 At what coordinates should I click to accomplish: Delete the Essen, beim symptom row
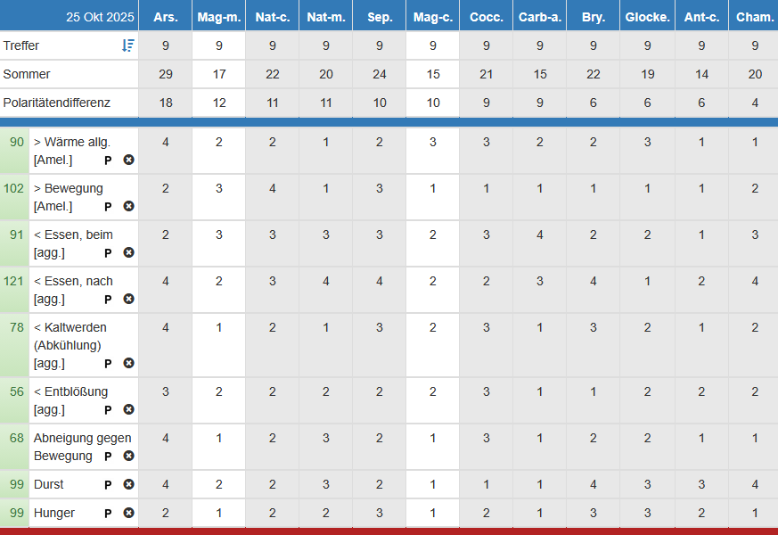(x=128, y=253)
